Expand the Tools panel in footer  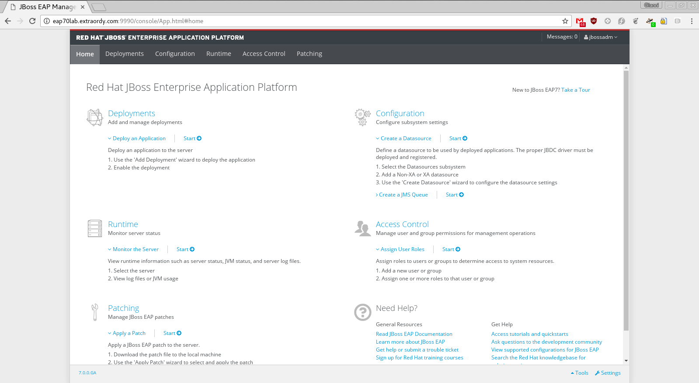pos(580,373)
